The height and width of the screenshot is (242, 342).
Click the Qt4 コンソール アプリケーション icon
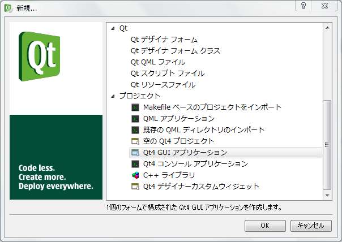click(135, 163)
